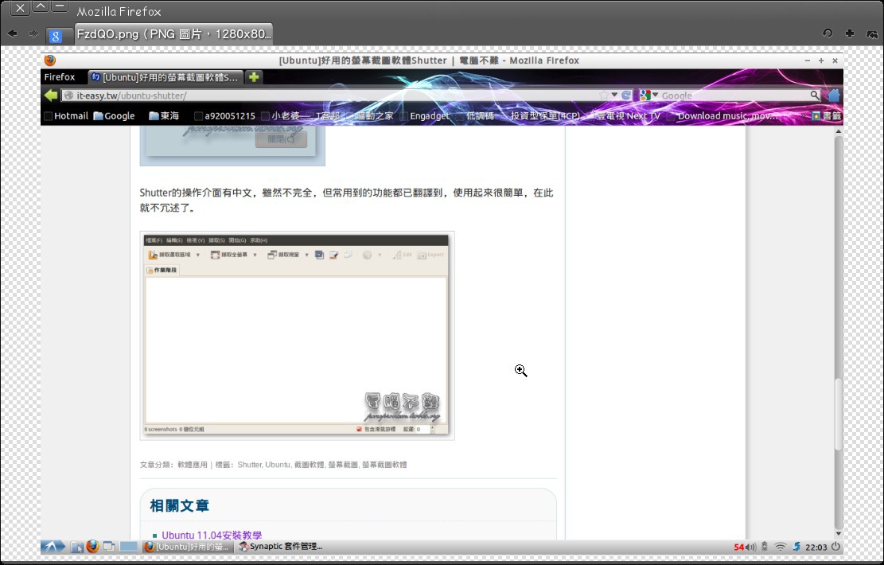The image size is (884, 565).
Task: Click the blue workspace pager in taskbar
Action: tap(129, 547)
